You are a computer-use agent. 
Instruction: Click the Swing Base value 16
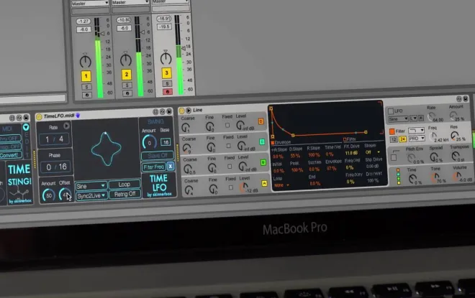pyautogui.click(x=166, y=142)
